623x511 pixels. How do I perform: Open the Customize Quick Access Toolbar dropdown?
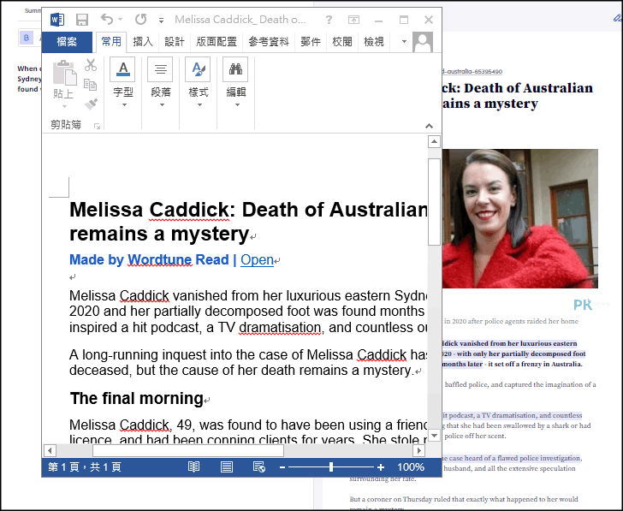(161, 21)
